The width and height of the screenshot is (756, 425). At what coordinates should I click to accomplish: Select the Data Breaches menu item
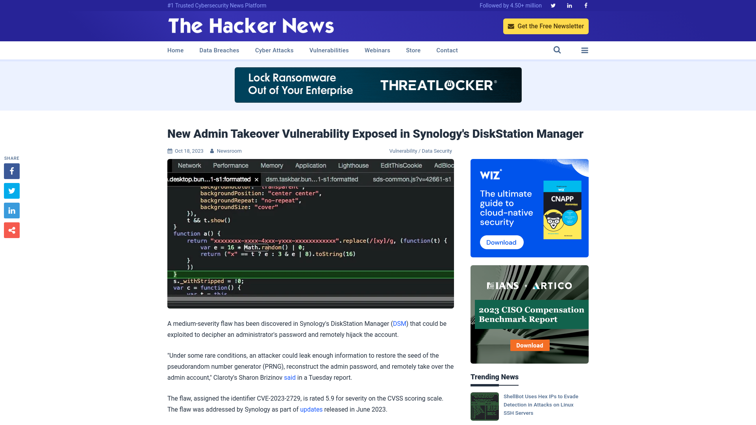pyautogui.click(x=219, y=50)
